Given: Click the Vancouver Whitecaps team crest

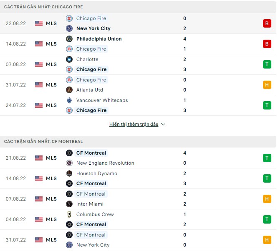Looking at the screenshot, I should (x=69, y=100).
